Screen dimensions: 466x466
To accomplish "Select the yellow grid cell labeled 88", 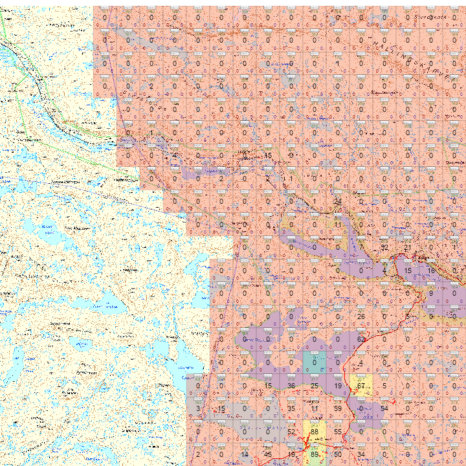I will tap(315, 432).
